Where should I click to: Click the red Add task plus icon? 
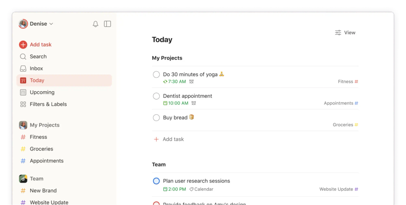point(23,44)
